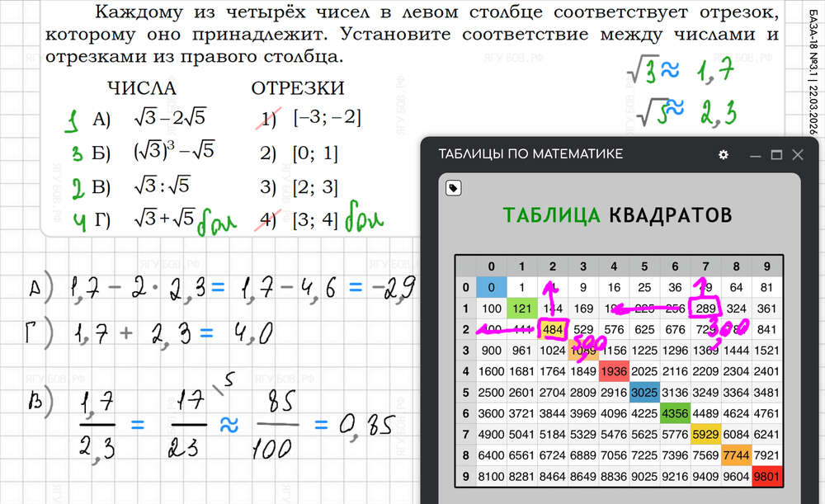
Task: Click the blue cell 3025
Action: (643, 392)
